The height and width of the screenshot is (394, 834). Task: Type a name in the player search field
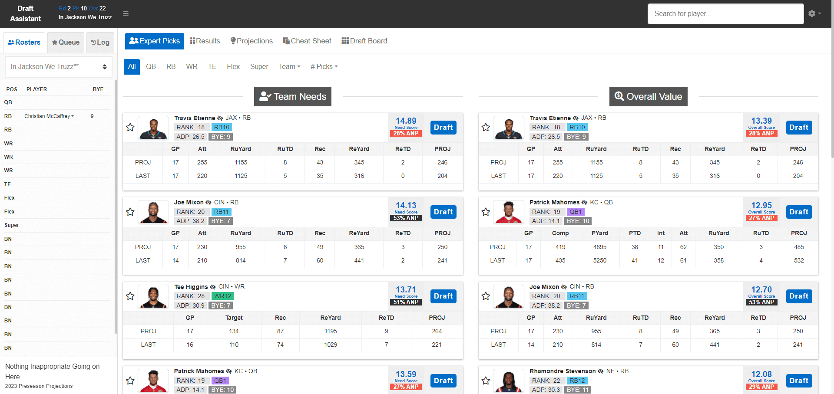pos(725,13)
